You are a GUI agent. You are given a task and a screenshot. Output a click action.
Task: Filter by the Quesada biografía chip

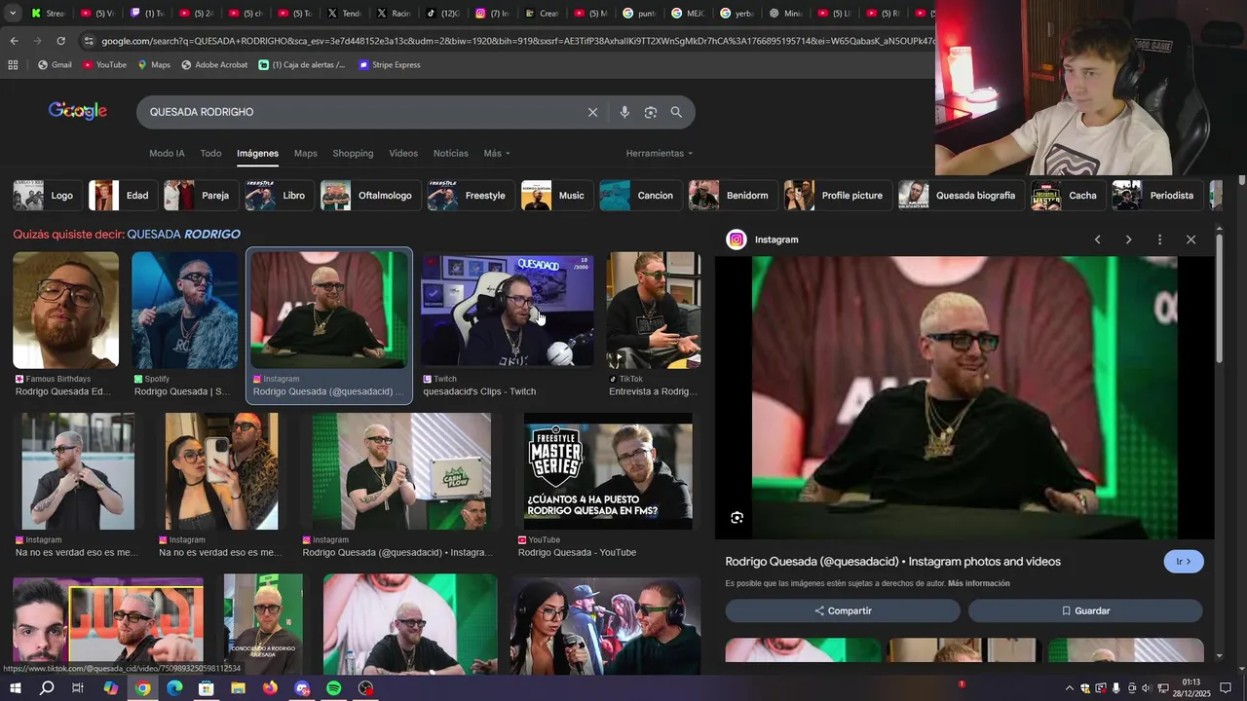tap(962, 196)
